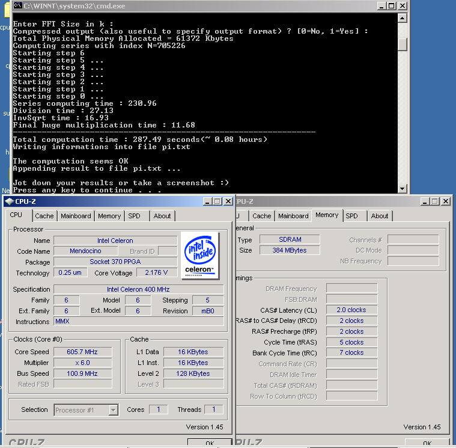Click the 'Series computing time : 230.96' line
Viewport: 456px width, 448px height.
[85, 103]
